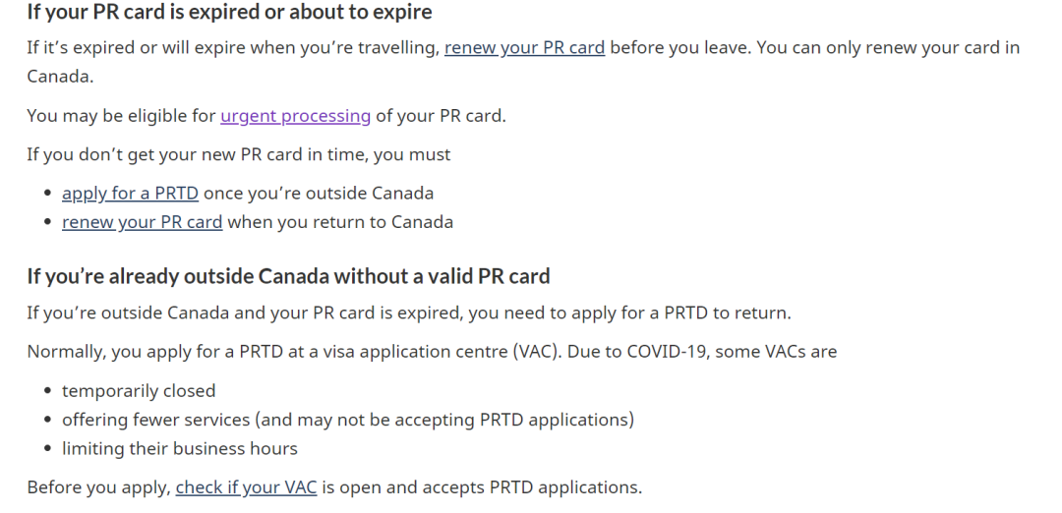Open the 'urgent processing' link

click(295, 116)
